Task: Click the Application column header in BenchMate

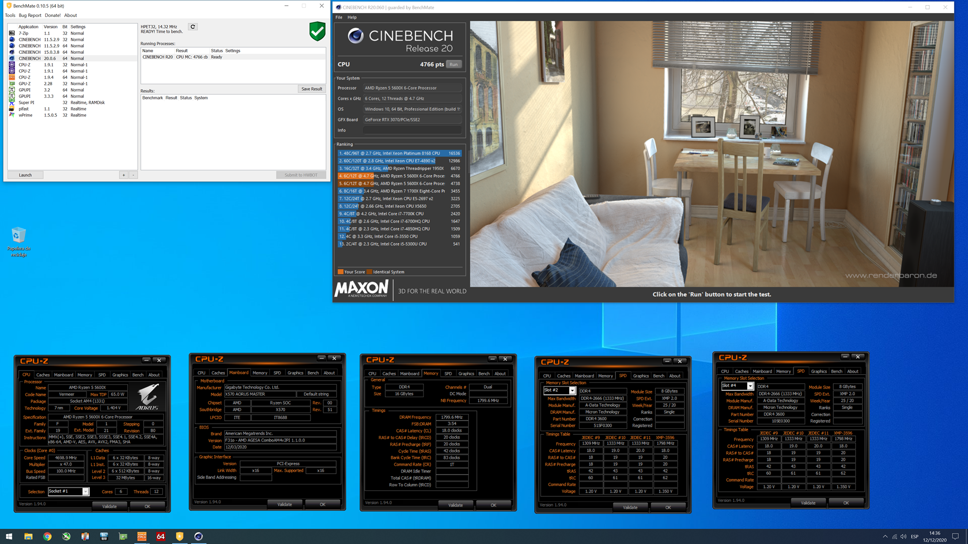Action: (28, 27)
